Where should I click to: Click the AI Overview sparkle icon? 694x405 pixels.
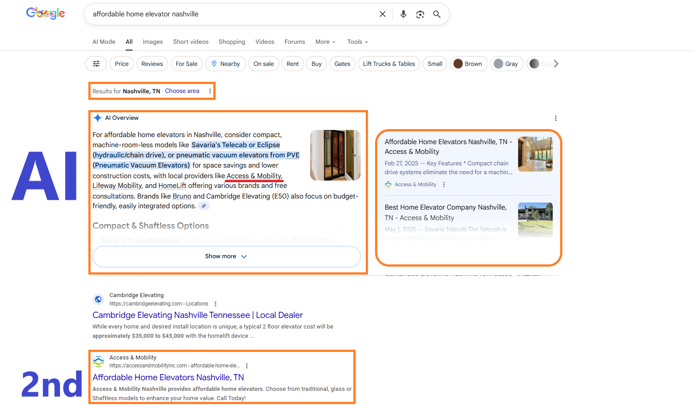point(98,118)
